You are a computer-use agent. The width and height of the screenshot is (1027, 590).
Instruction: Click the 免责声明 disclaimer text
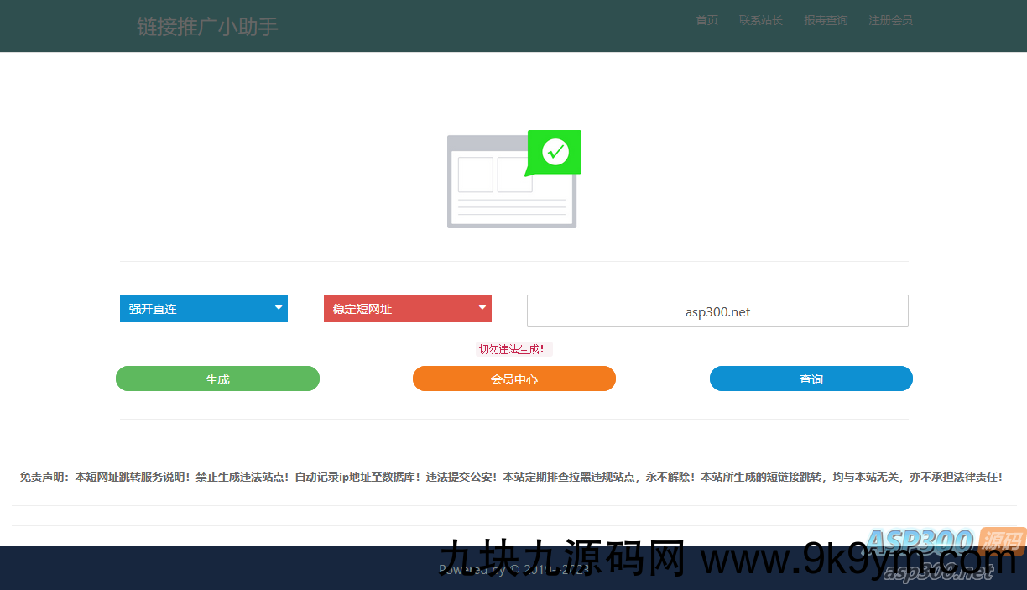click(511, 477)
